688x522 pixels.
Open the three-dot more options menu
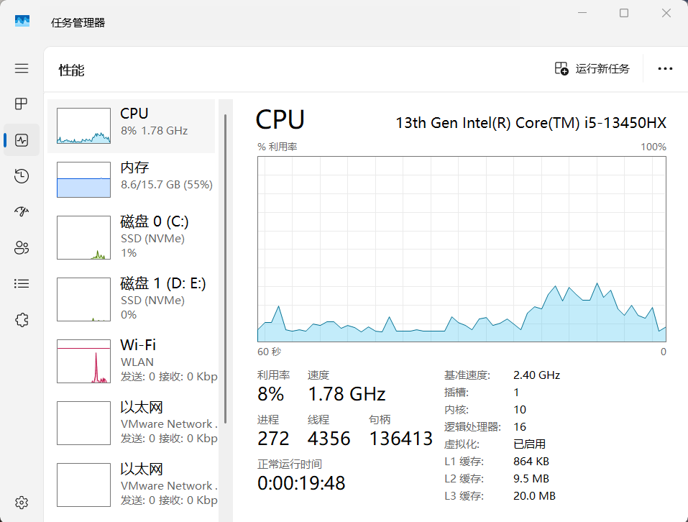(x=665, y=69)
